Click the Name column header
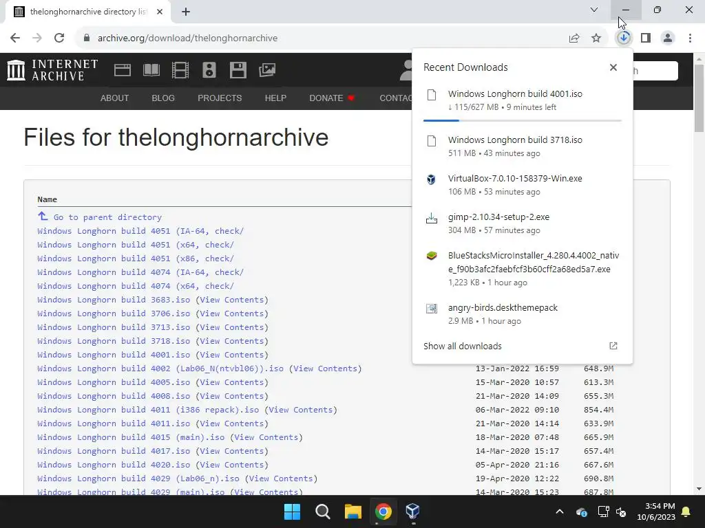Image resolution: width=705 pixels, height=528 pixels. 48,199
